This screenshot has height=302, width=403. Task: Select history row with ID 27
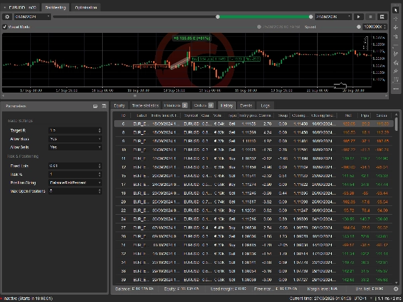tap(254, 228)
